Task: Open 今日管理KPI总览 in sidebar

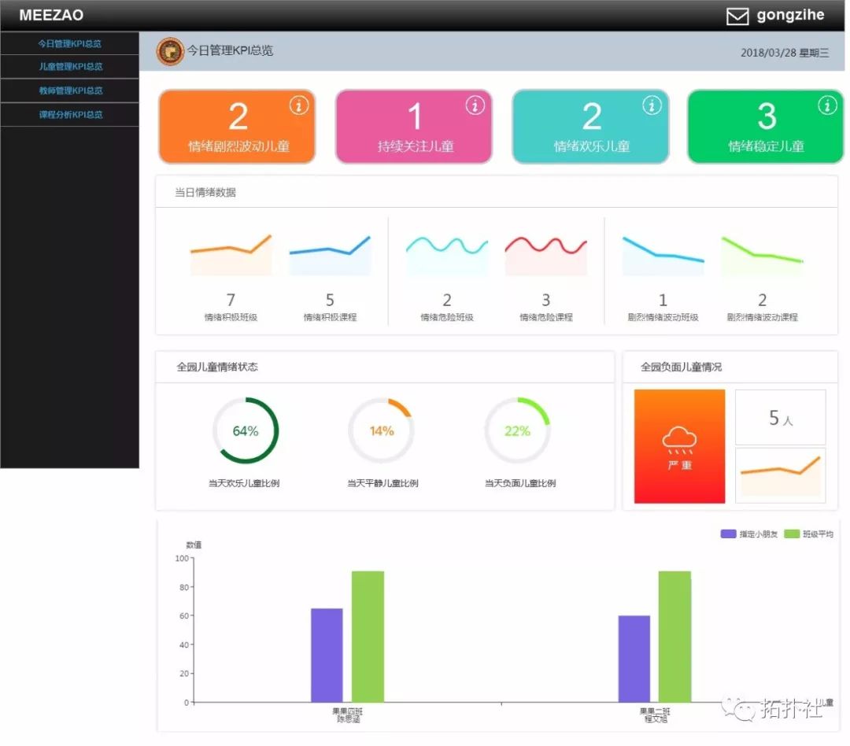Action: coord(69,43)
